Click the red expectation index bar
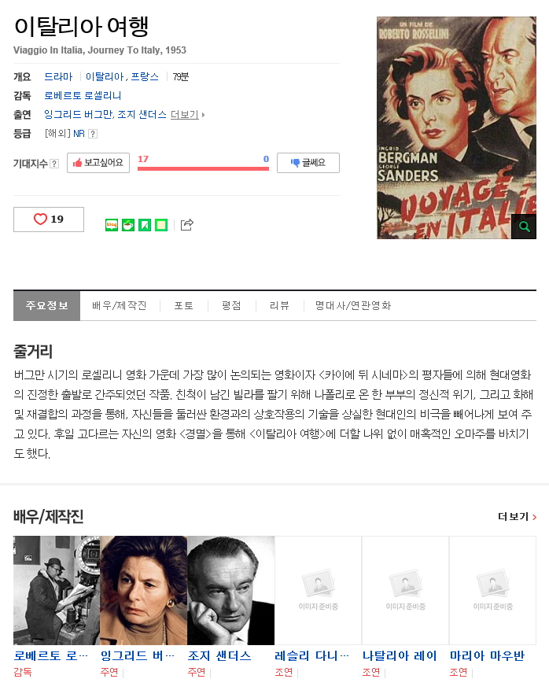 click(x=203, y=168)
